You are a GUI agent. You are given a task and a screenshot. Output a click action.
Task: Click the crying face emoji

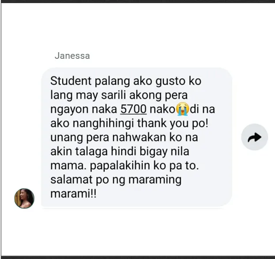(x=183, y=109)
